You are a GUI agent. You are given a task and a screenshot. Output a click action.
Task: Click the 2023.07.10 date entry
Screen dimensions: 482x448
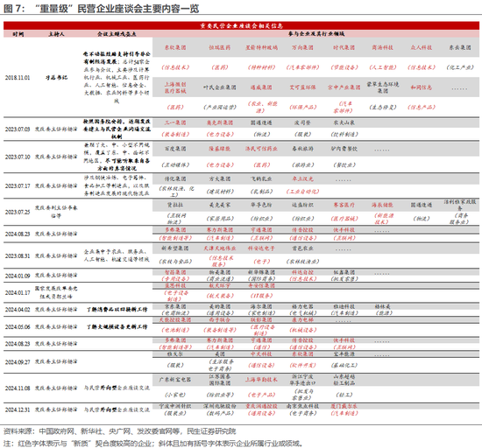click(18, 157)
